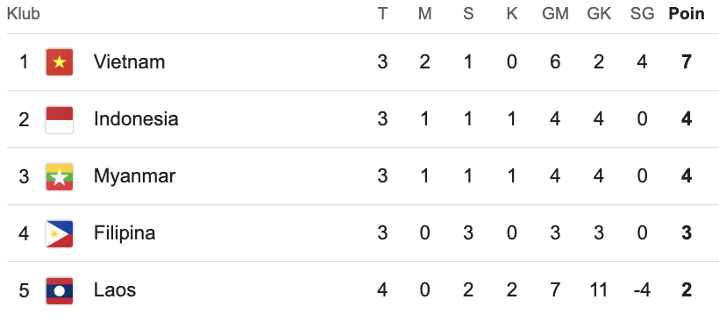Click Laos goals conceded value 11
The height and width of the screenshot is (321, 719).
pos(598,290)
